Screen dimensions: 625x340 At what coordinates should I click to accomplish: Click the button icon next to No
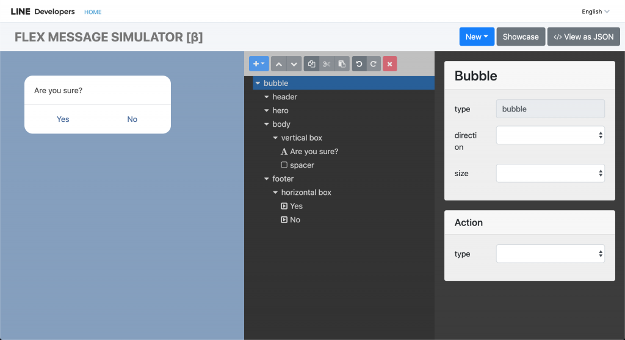284,220
